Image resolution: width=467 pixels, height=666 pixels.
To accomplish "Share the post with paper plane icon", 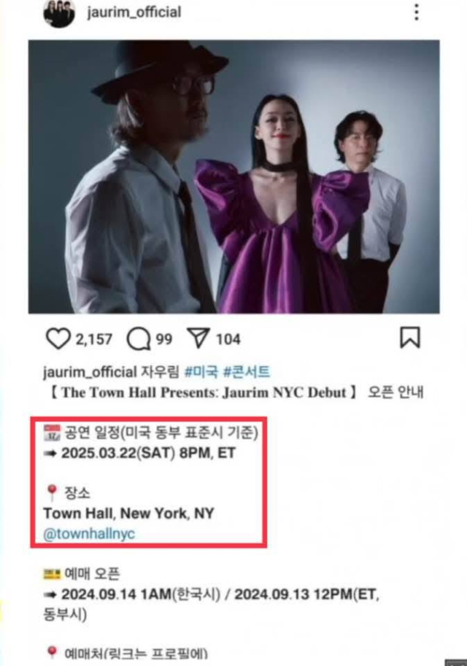I will tap(198, 338).
